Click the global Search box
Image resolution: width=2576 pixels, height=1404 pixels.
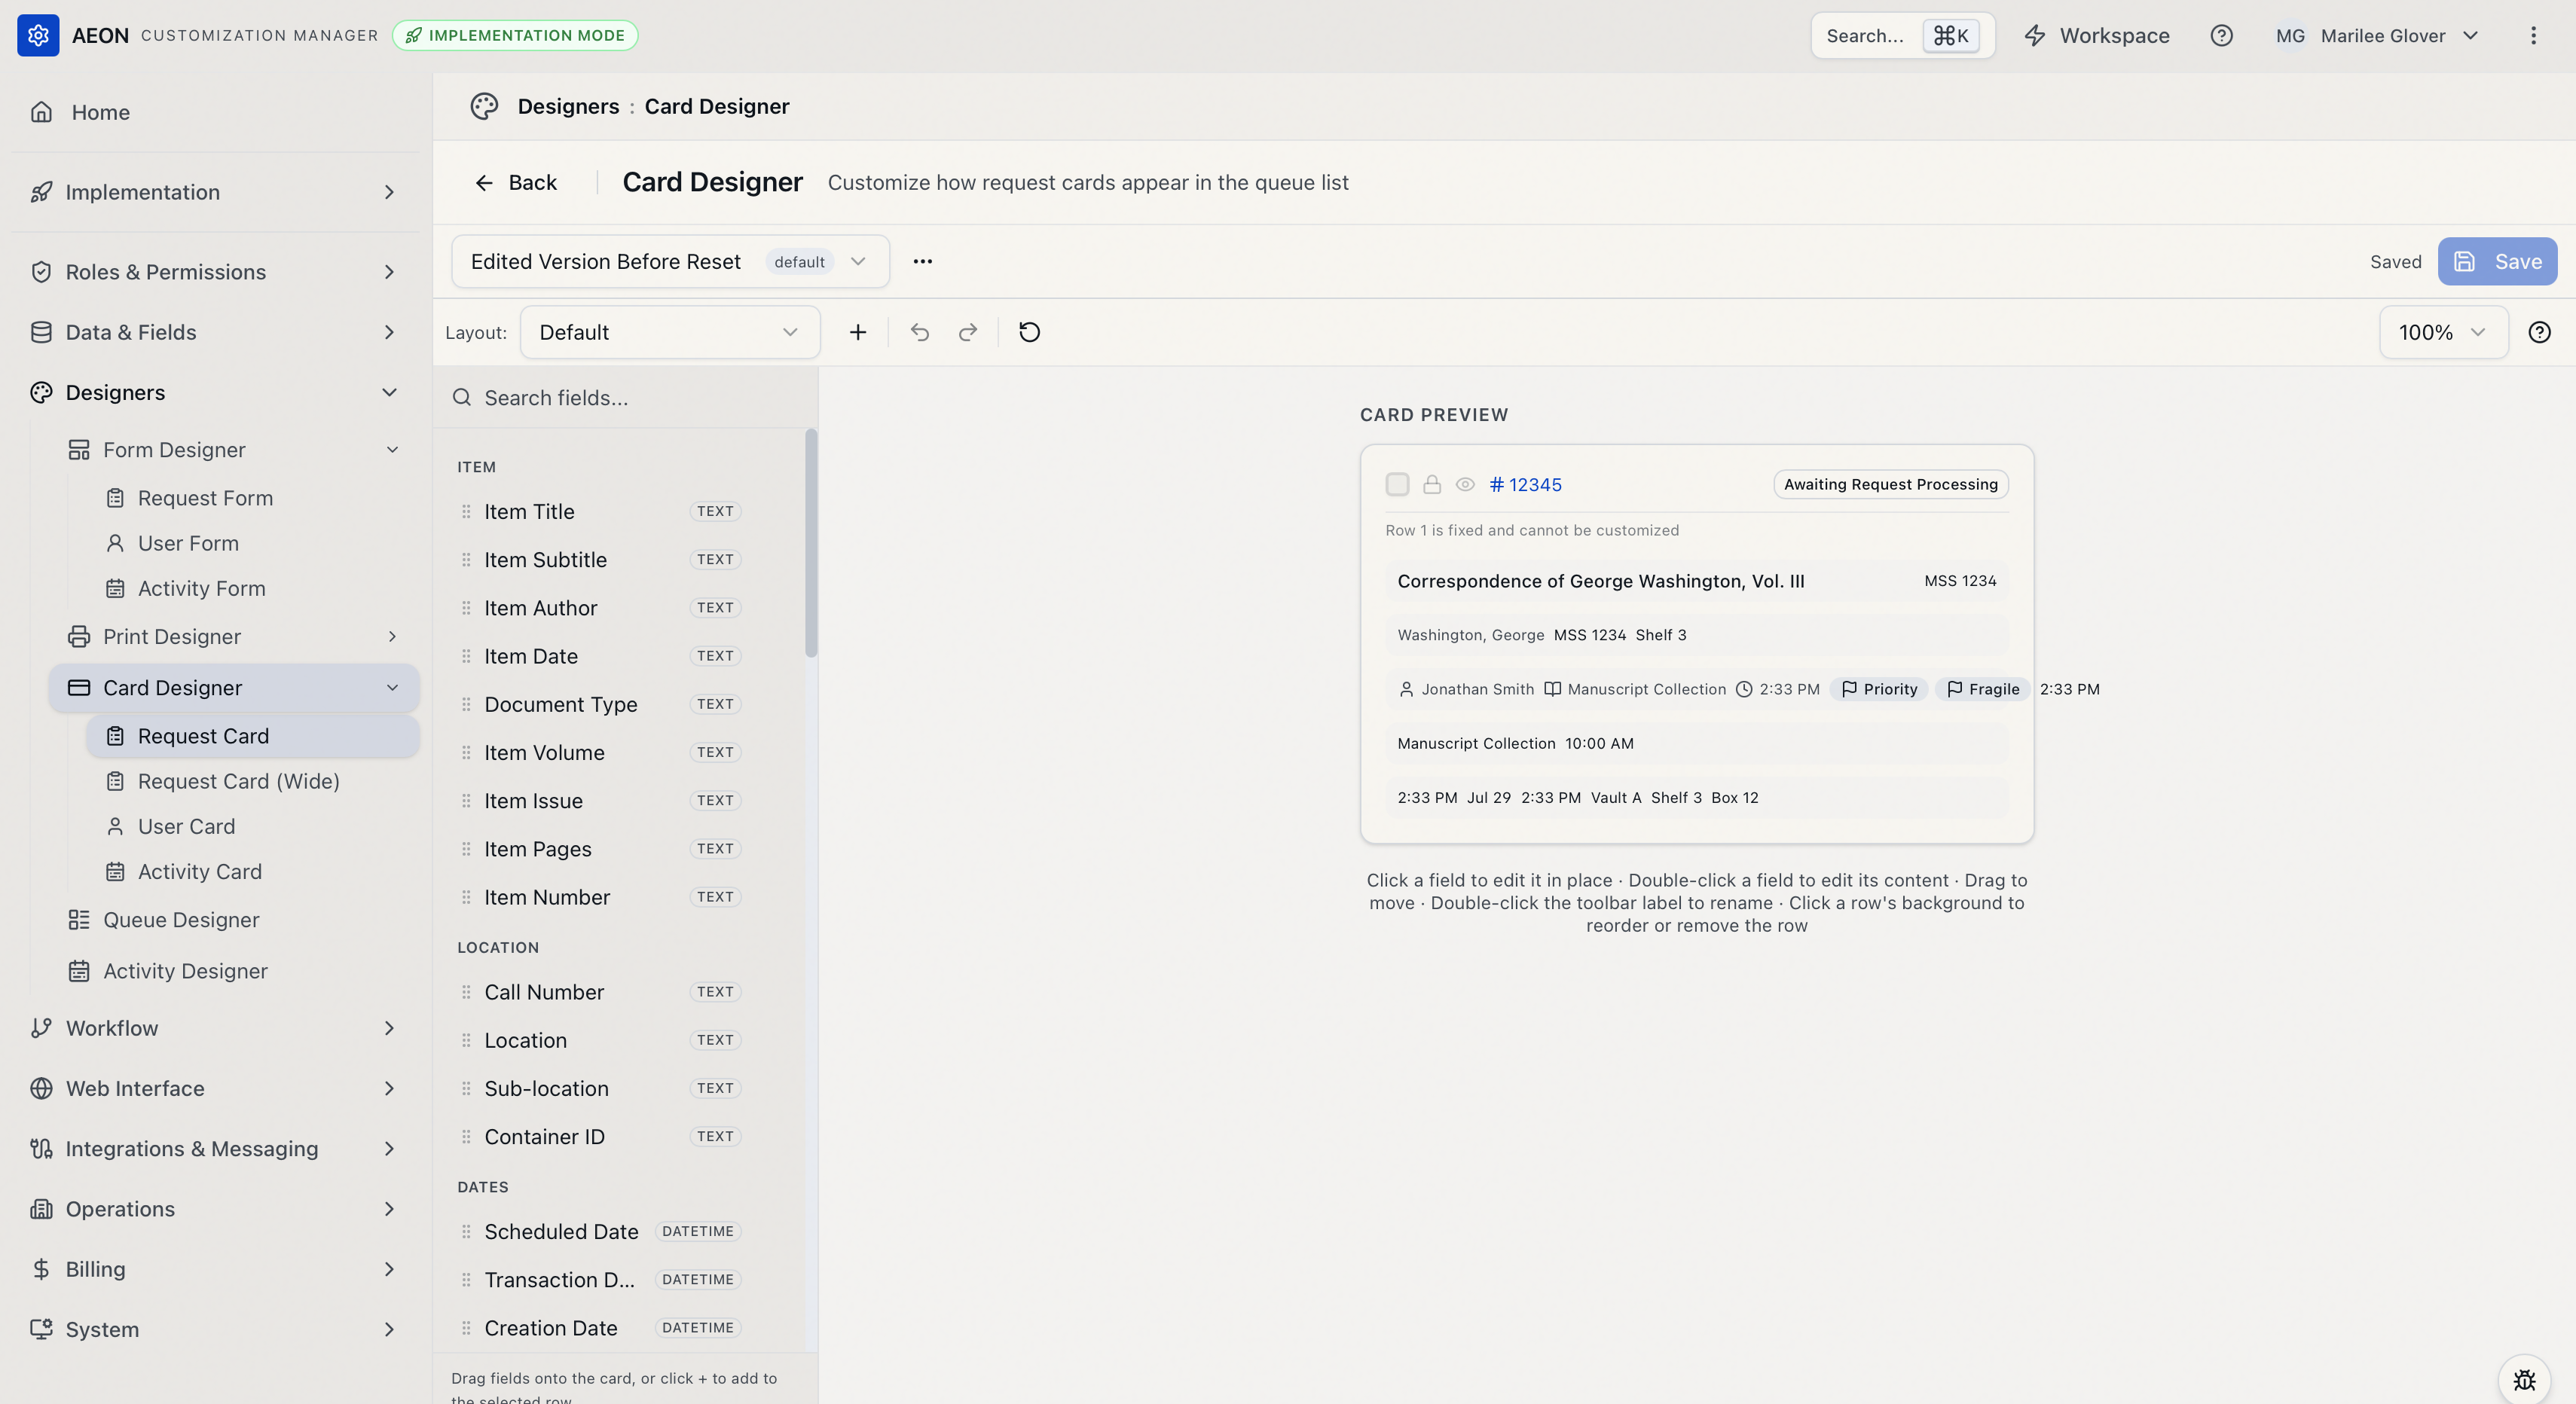pos(1902,36)
